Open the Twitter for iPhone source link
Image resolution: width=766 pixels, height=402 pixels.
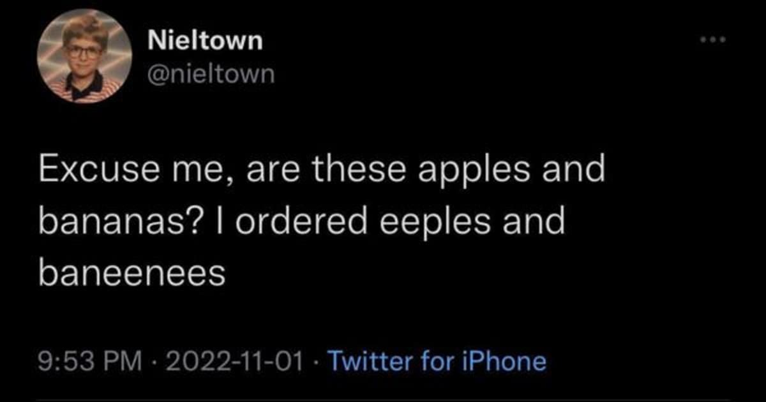(x=437, y=362)
